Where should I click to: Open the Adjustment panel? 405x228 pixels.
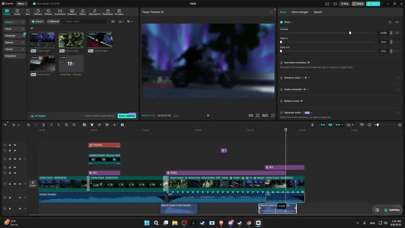(x=95, y=12)
